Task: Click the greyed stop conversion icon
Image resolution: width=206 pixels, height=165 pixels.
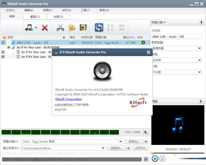Action: tap(122, 28)
